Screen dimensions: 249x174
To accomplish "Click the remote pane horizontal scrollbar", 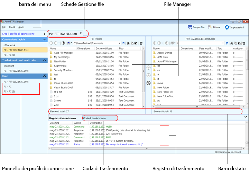I will coord(197,107).
